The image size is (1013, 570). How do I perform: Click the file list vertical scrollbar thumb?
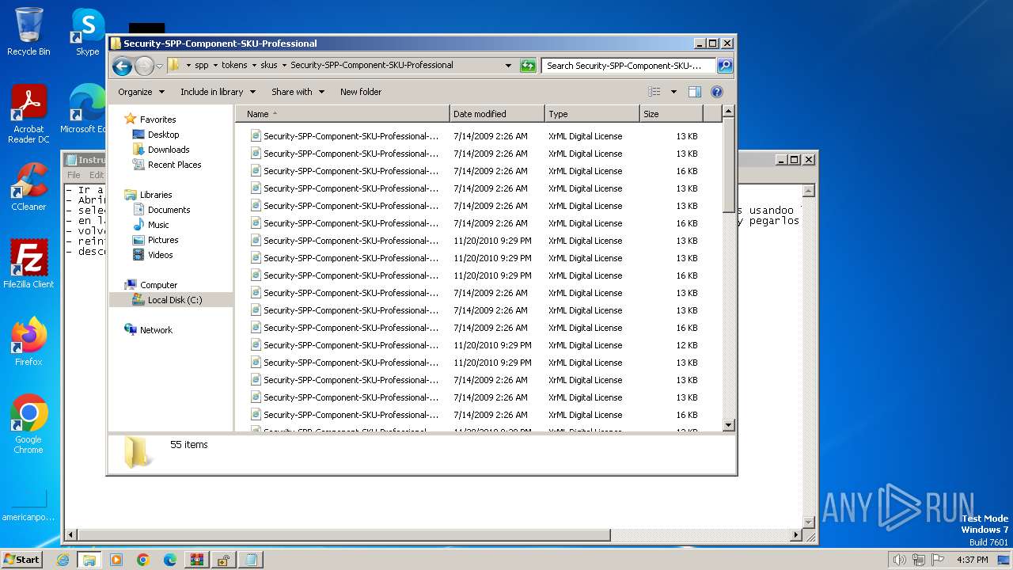coord(729,167)
